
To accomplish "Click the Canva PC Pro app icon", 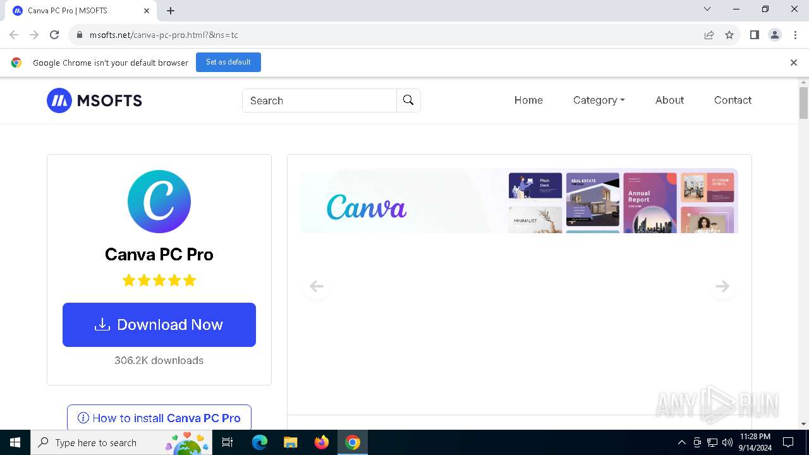I will coord(159,202).
